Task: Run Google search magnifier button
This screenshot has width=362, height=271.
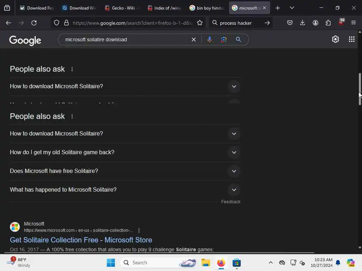Action: (238, 40)
